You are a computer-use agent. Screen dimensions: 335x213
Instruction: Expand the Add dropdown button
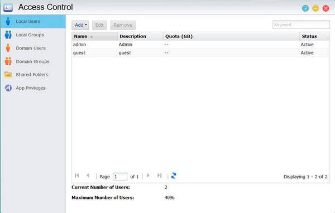pyautogui.click(x=80, y=25)
